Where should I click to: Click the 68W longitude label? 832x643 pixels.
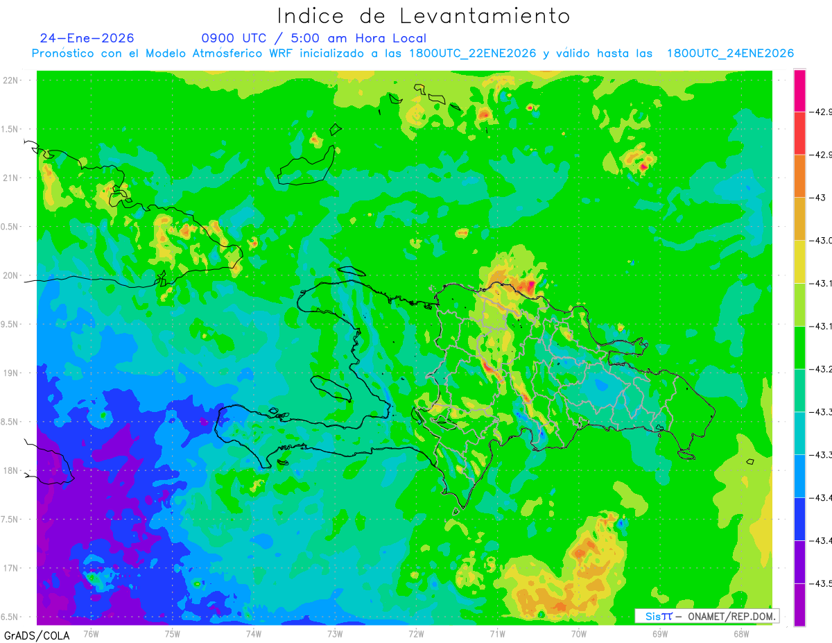741,634
